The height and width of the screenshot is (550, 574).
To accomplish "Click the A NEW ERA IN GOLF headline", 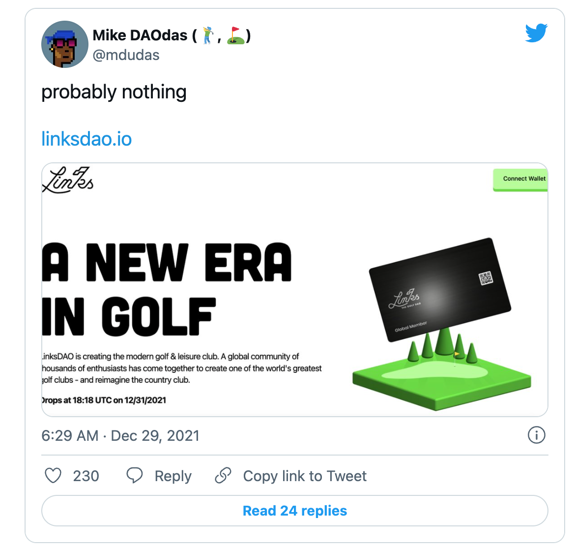I will click(x=167, y=289).
